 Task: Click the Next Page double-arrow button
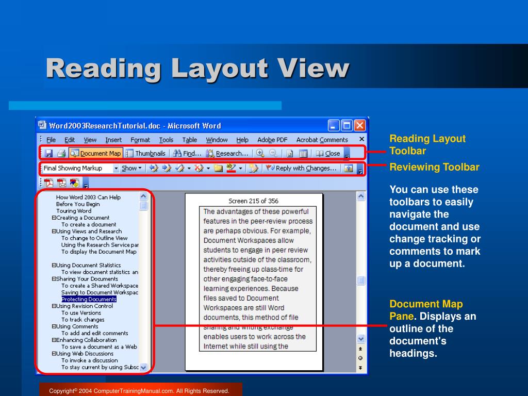click(x=360, y=368)
